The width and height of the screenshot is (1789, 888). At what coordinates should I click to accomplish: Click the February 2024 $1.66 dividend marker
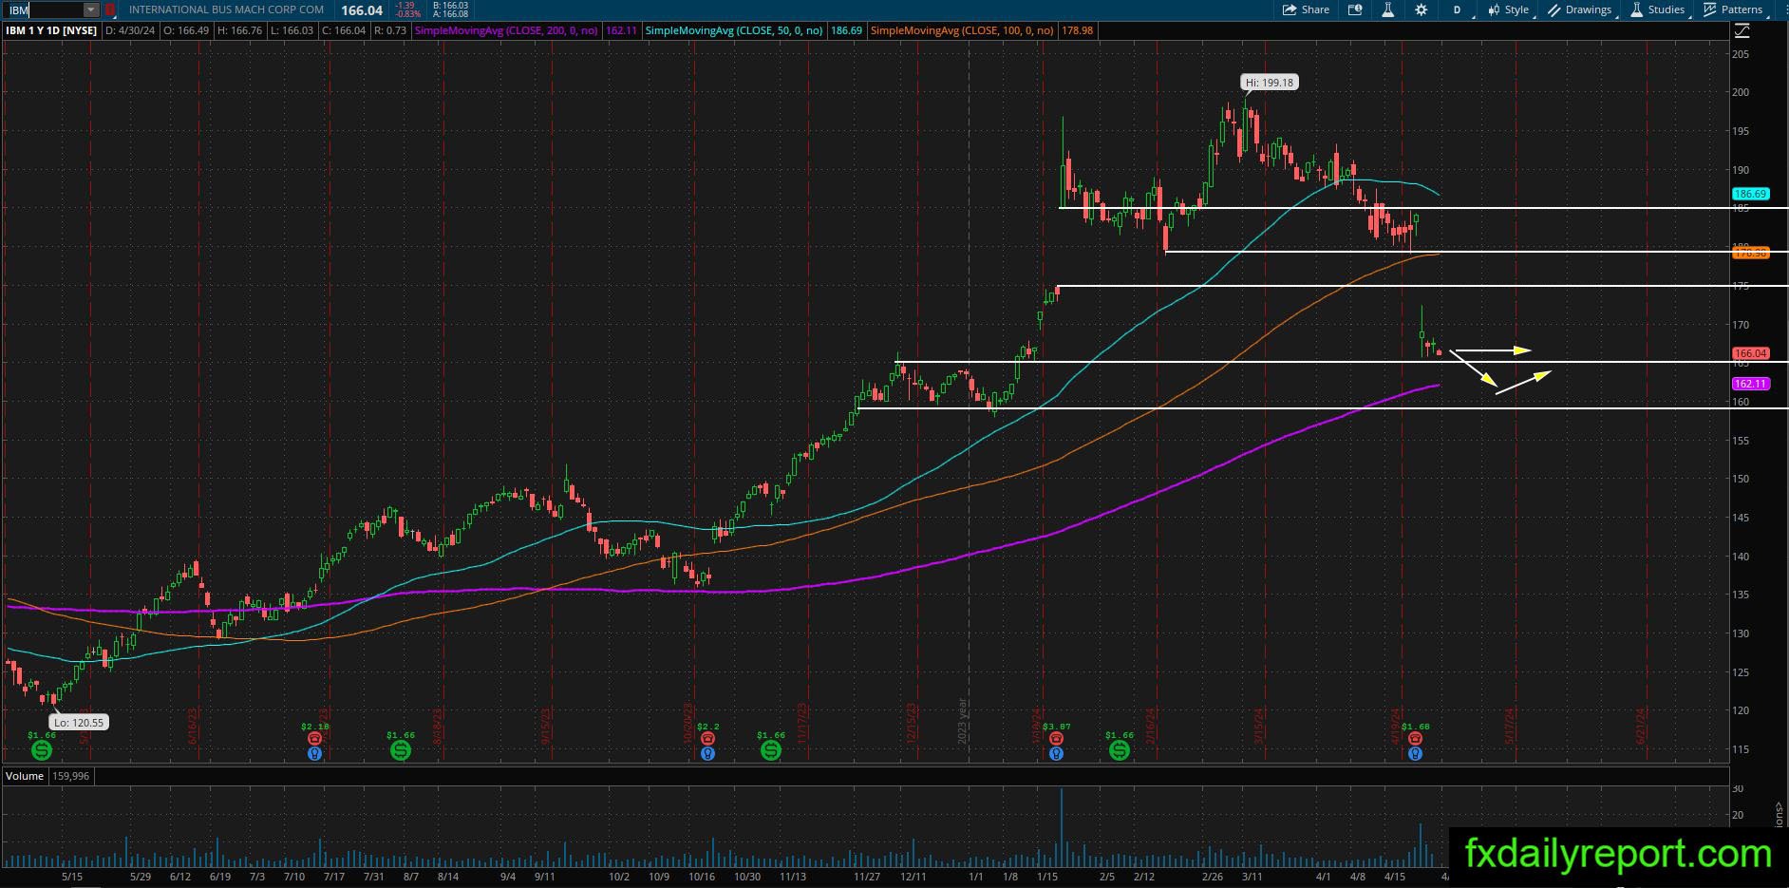(x=1120, y=751)
